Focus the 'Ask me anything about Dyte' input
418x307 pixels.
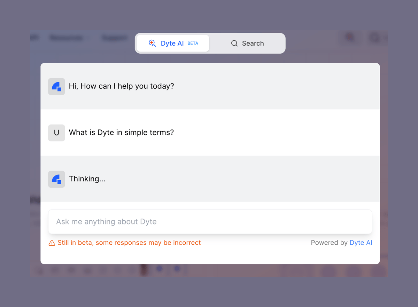pos(209,221)
